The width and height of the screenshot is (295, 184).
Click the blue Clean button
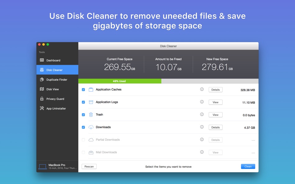click(248, 167)
